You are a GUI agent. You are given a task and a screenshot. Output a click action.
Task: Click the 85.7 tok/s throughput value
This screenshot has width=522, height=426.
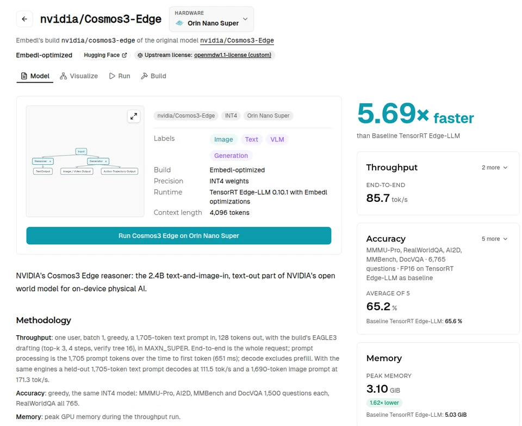[387, 198]
